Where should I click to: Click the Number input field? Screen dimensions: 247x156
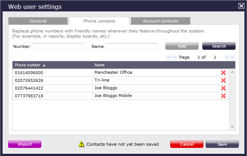58,46
